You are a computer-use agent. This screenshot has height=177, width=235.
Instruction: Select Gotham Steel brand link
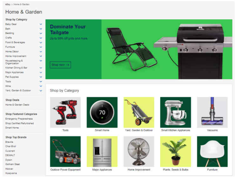(x=13, y=164)
